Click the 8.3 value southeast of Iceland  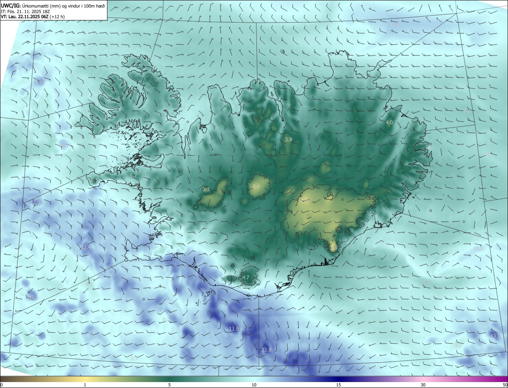pyautogui.click(x=426, y=282)
